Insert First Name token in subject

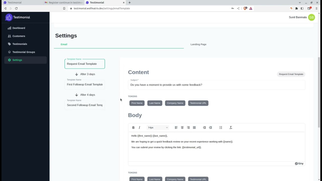(137, 103)
